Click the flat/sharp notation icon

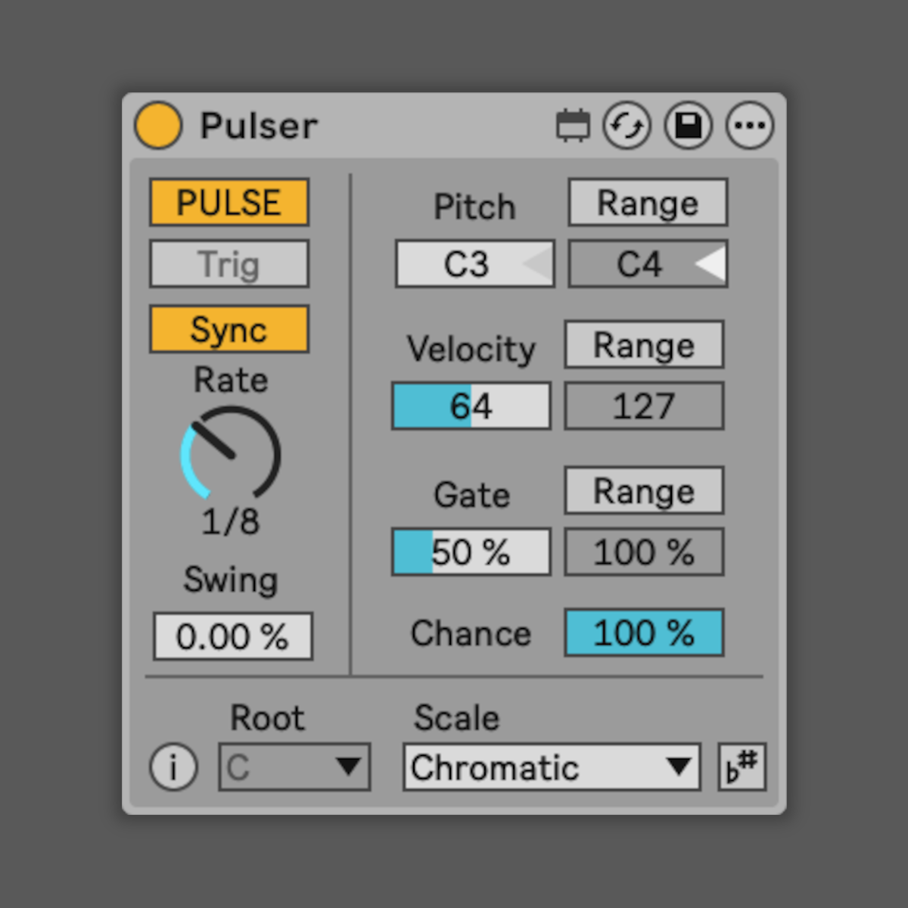pyautogui.click(x=742, y=767)
